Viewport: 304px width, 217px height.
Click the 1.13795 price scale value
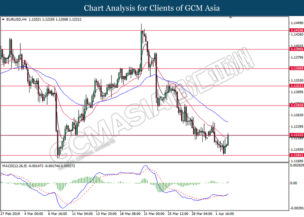pos(297,58)
